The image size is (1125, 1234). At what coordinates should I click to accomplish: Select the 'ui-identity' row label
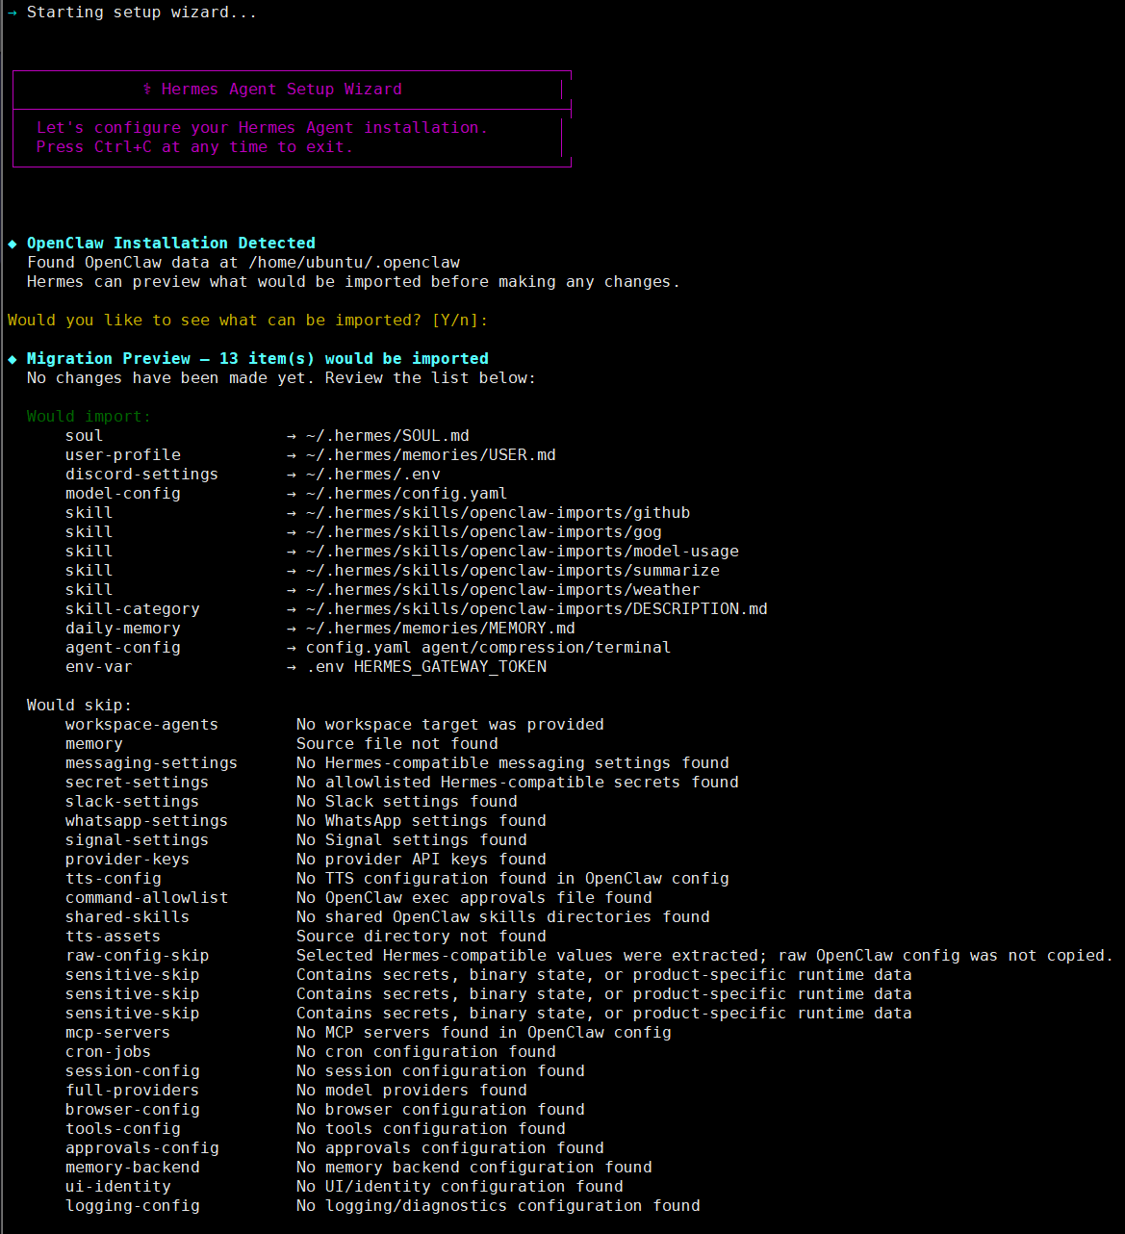(x=118, y=1186)
